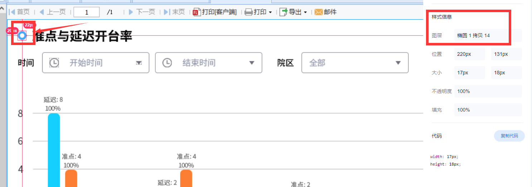Click the 打印 printer icon

click(249, 12)
